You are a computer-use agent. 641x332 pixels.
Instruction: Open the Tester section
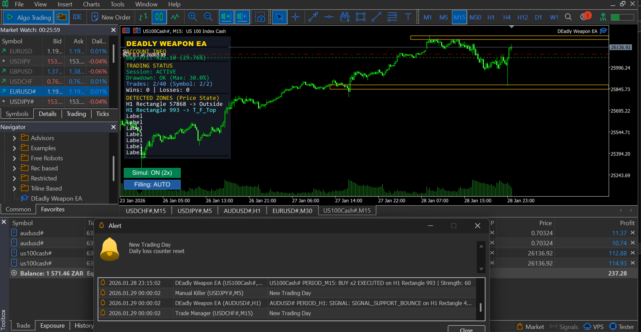coord(622,327)
